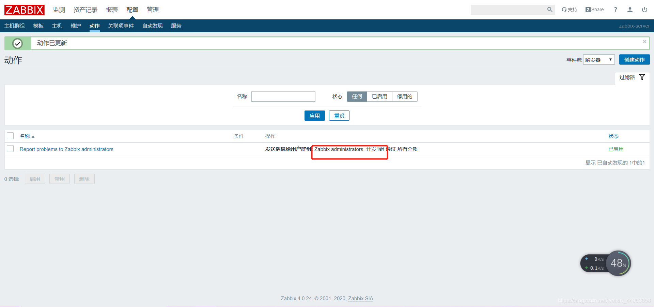Click the search magnifier icon
The image size is (654, 307).
(x=549, y=10)
